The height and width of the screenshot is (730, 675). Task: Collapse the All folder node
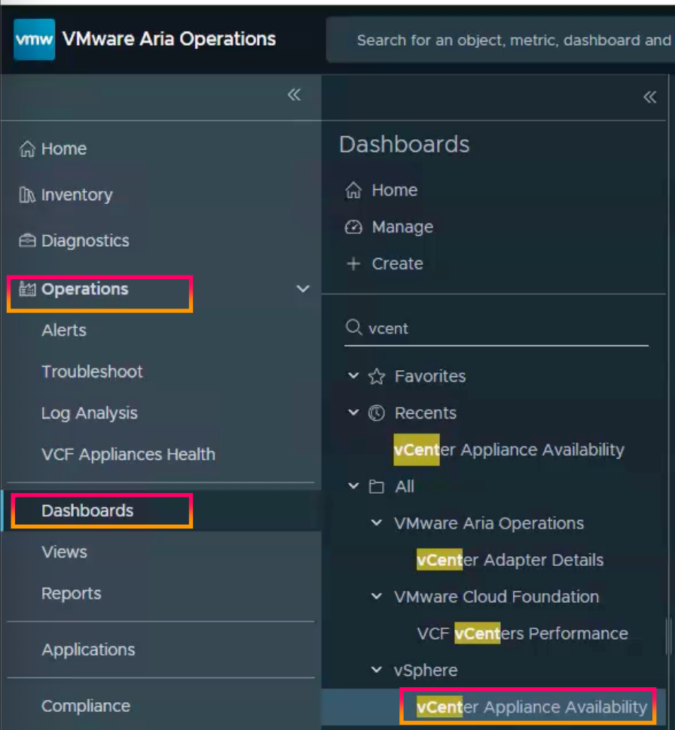coord(353,486)
